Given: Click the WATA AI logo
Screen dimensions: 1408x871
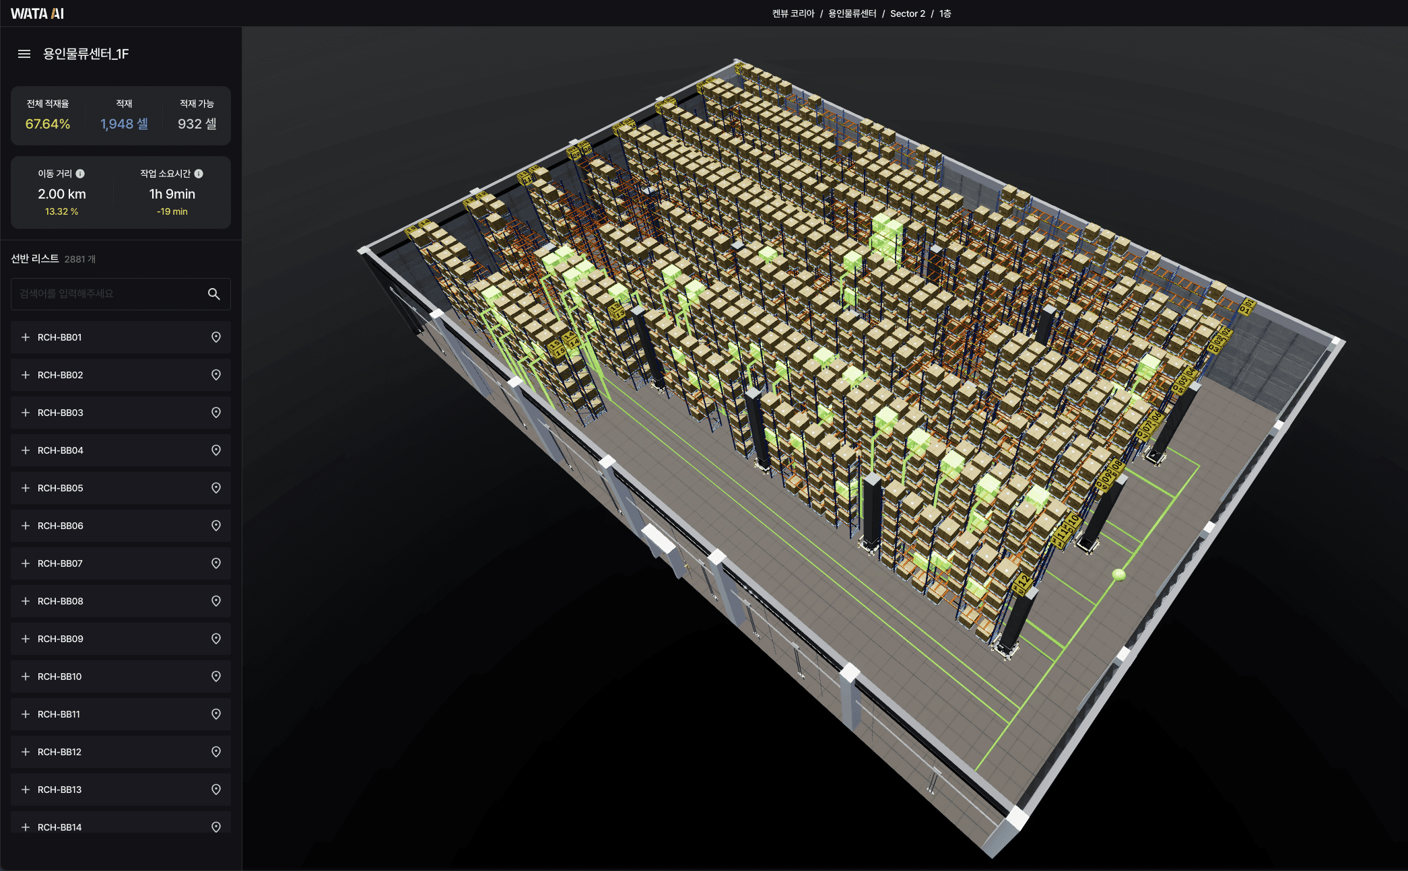Looking at the screenshot, I should [x=37, y=13].
